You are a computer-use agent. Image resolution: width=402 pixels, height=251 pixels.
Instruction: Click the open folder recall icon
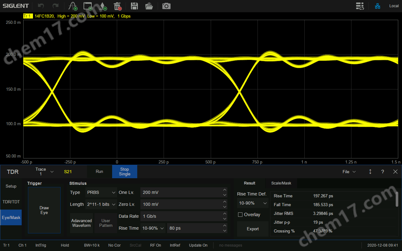pos(149,6)
